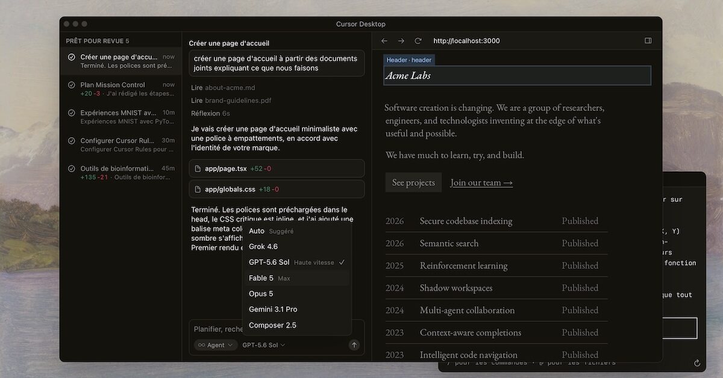
Task: Click the check icon for Configurer Cursor Rules
Action: tap(72, 141)
